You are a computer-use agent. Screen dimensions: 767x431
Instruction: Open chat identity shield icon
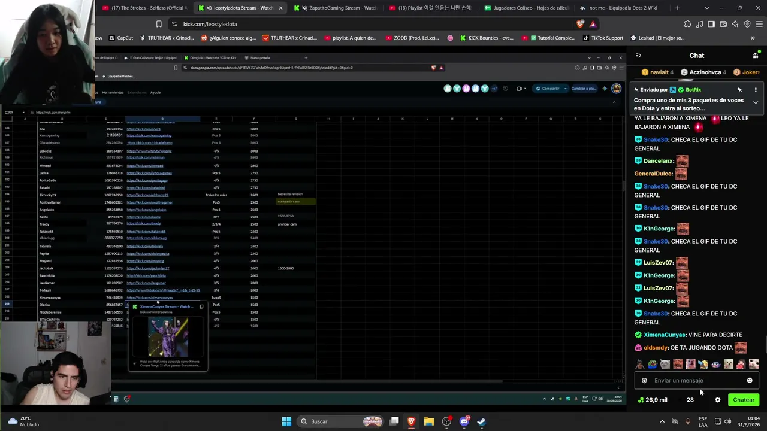[644, 380]
